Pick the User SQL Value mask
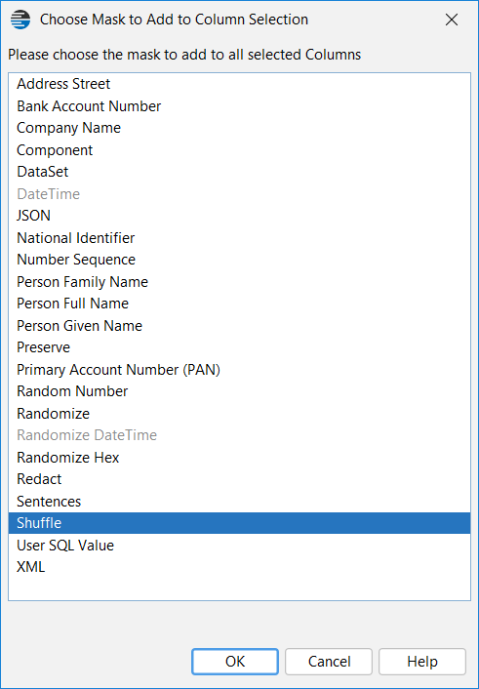 click(239, 546)
